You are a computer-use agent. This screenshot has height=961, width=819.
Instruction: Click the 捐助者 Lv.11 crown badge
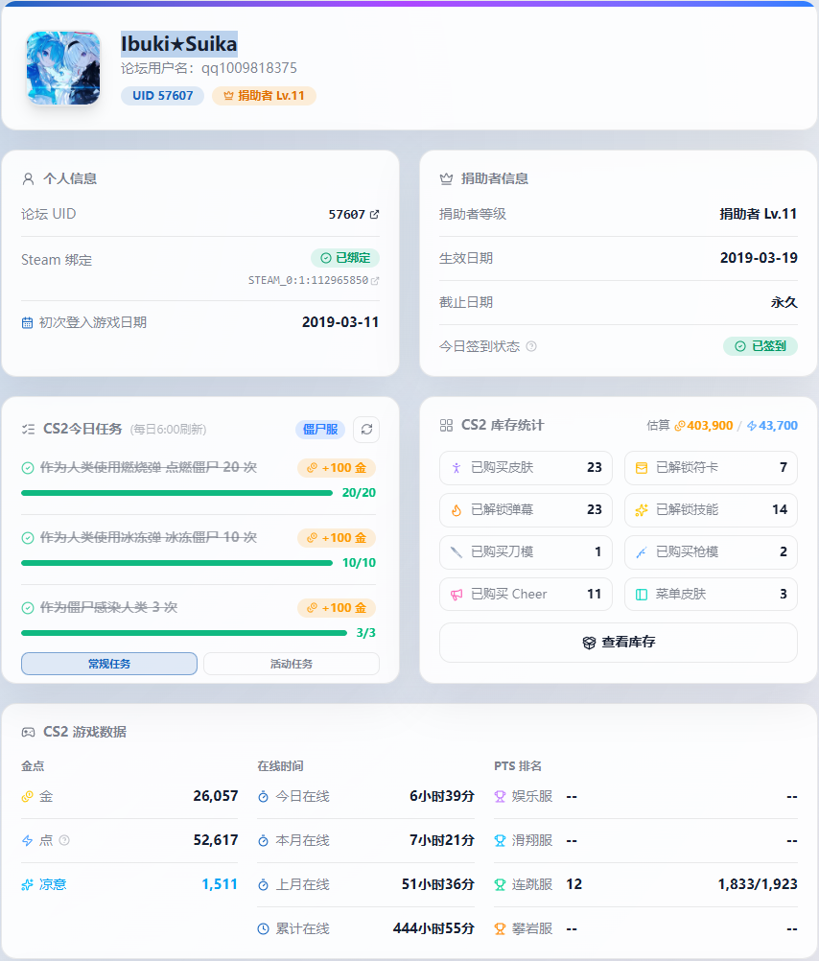[x=265, y=96]
